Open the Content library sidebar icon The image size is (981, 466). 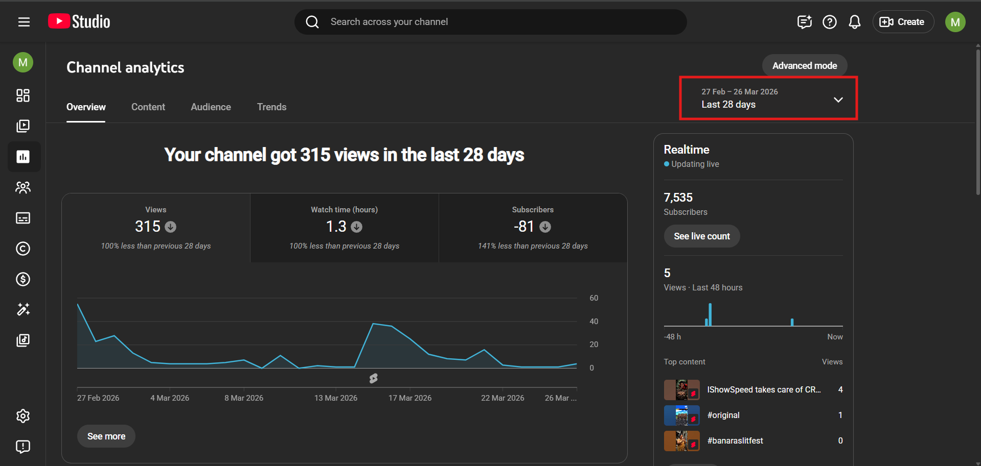tap(23, 126)
